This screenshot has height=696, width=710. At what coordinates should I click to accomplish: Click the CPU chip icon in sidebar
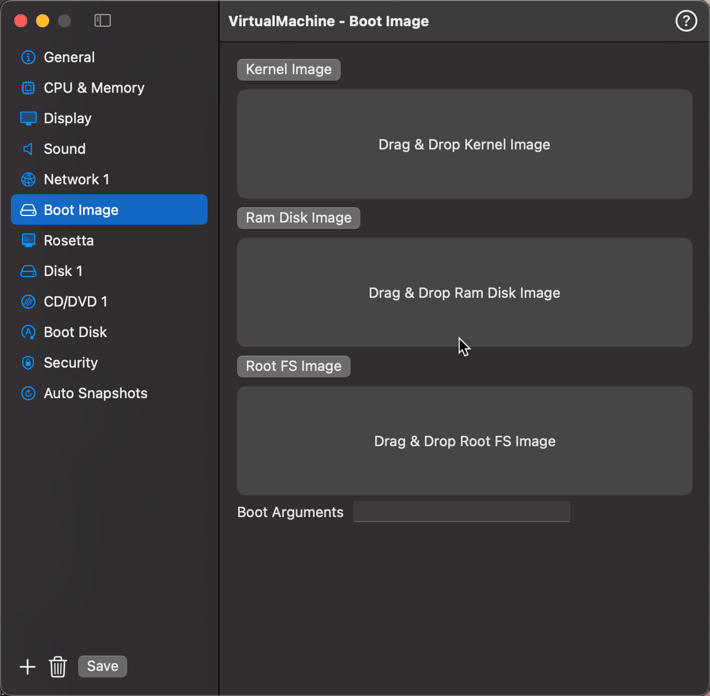click(x=28, y=88)
